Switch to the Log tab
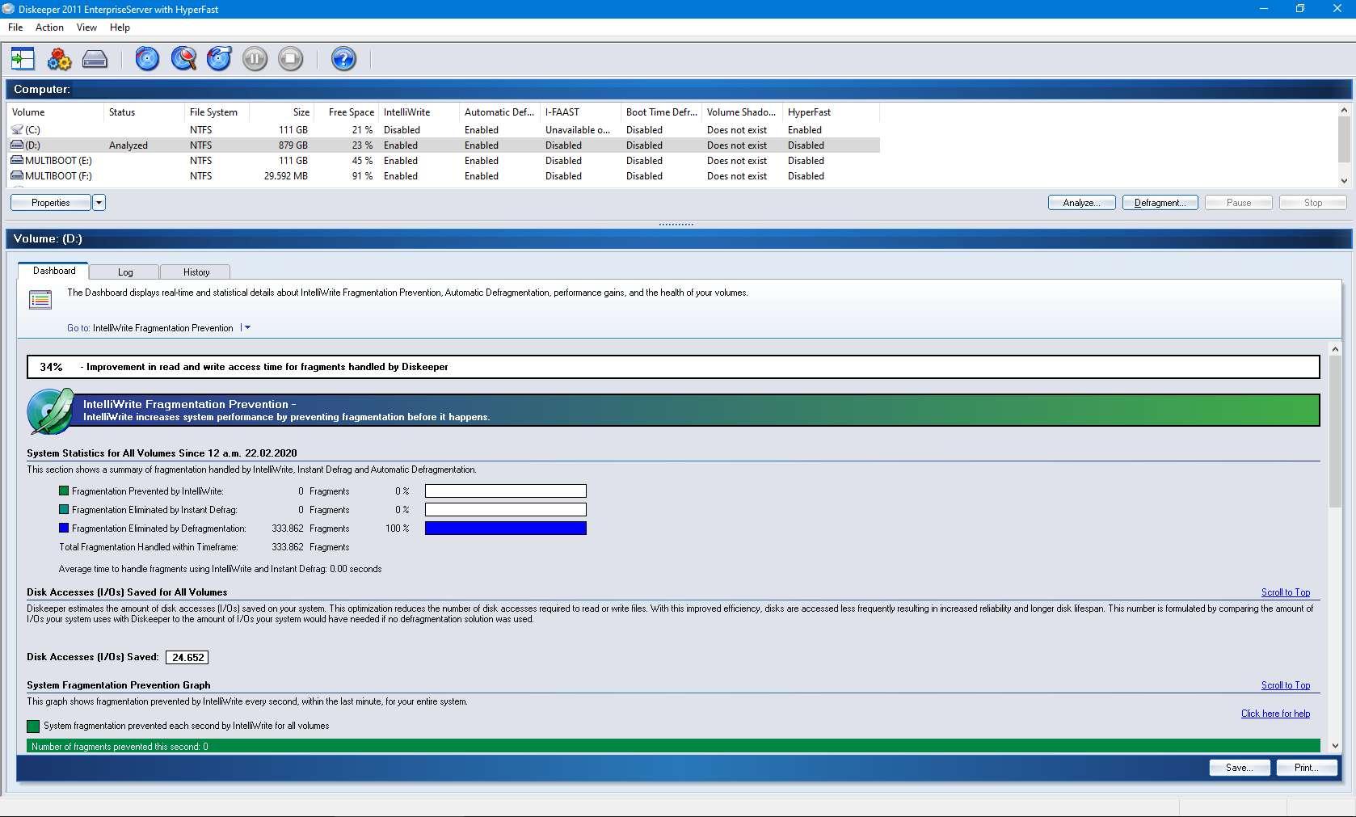Image resolution: width=1356 pixels, height=817 pixels. [x=125, y=272]
